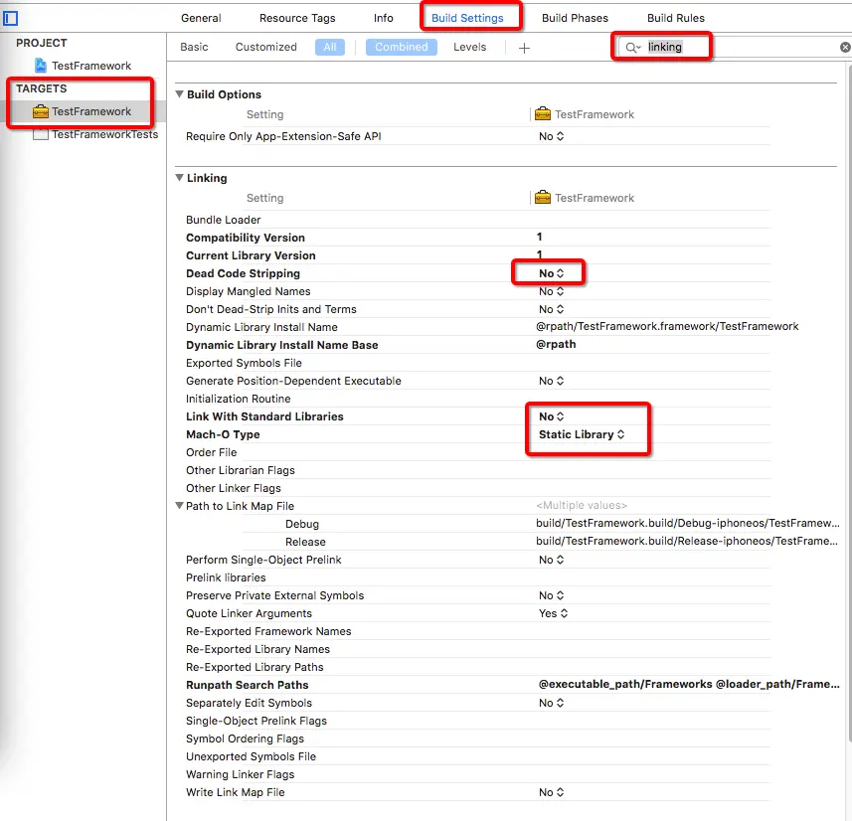The image size is (852, 821).
Task: Open Preserve Private External Symbols dropdown
Action: (551, 595)
